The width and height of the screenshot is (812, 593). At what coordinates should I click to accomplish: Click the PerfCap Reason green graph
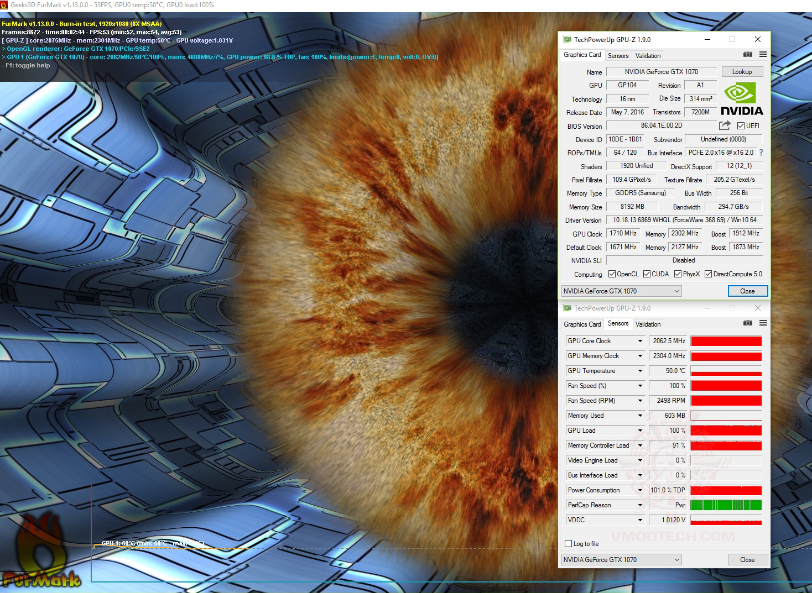(x=726, y=505)
